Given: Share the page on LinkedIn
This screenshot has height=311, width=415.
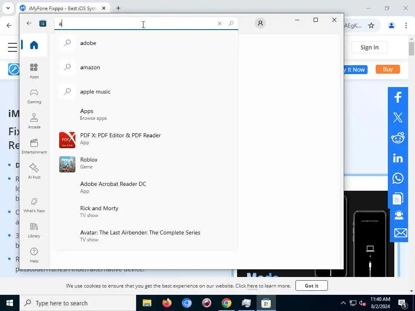Looking at the screenshot, I should (x=398, y=158).
